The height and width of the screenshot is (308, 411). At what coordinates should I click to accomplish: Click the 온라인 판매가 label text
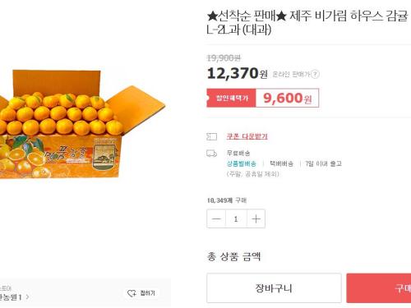pos(291,74)
